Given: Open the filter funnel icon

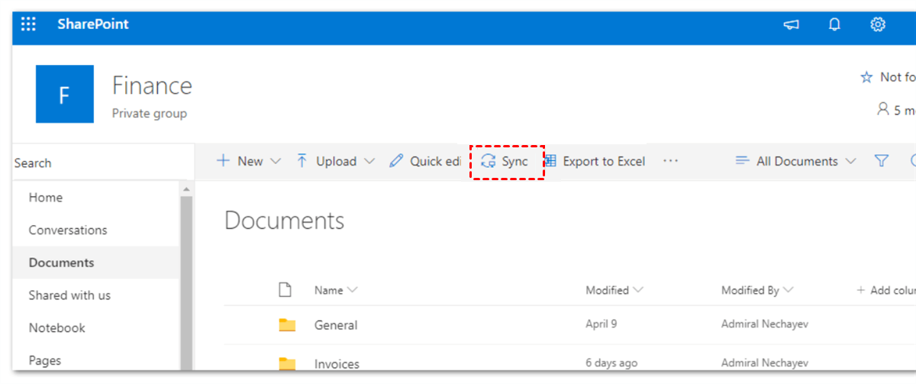Looking at the screenshot, I should point(882,161).
